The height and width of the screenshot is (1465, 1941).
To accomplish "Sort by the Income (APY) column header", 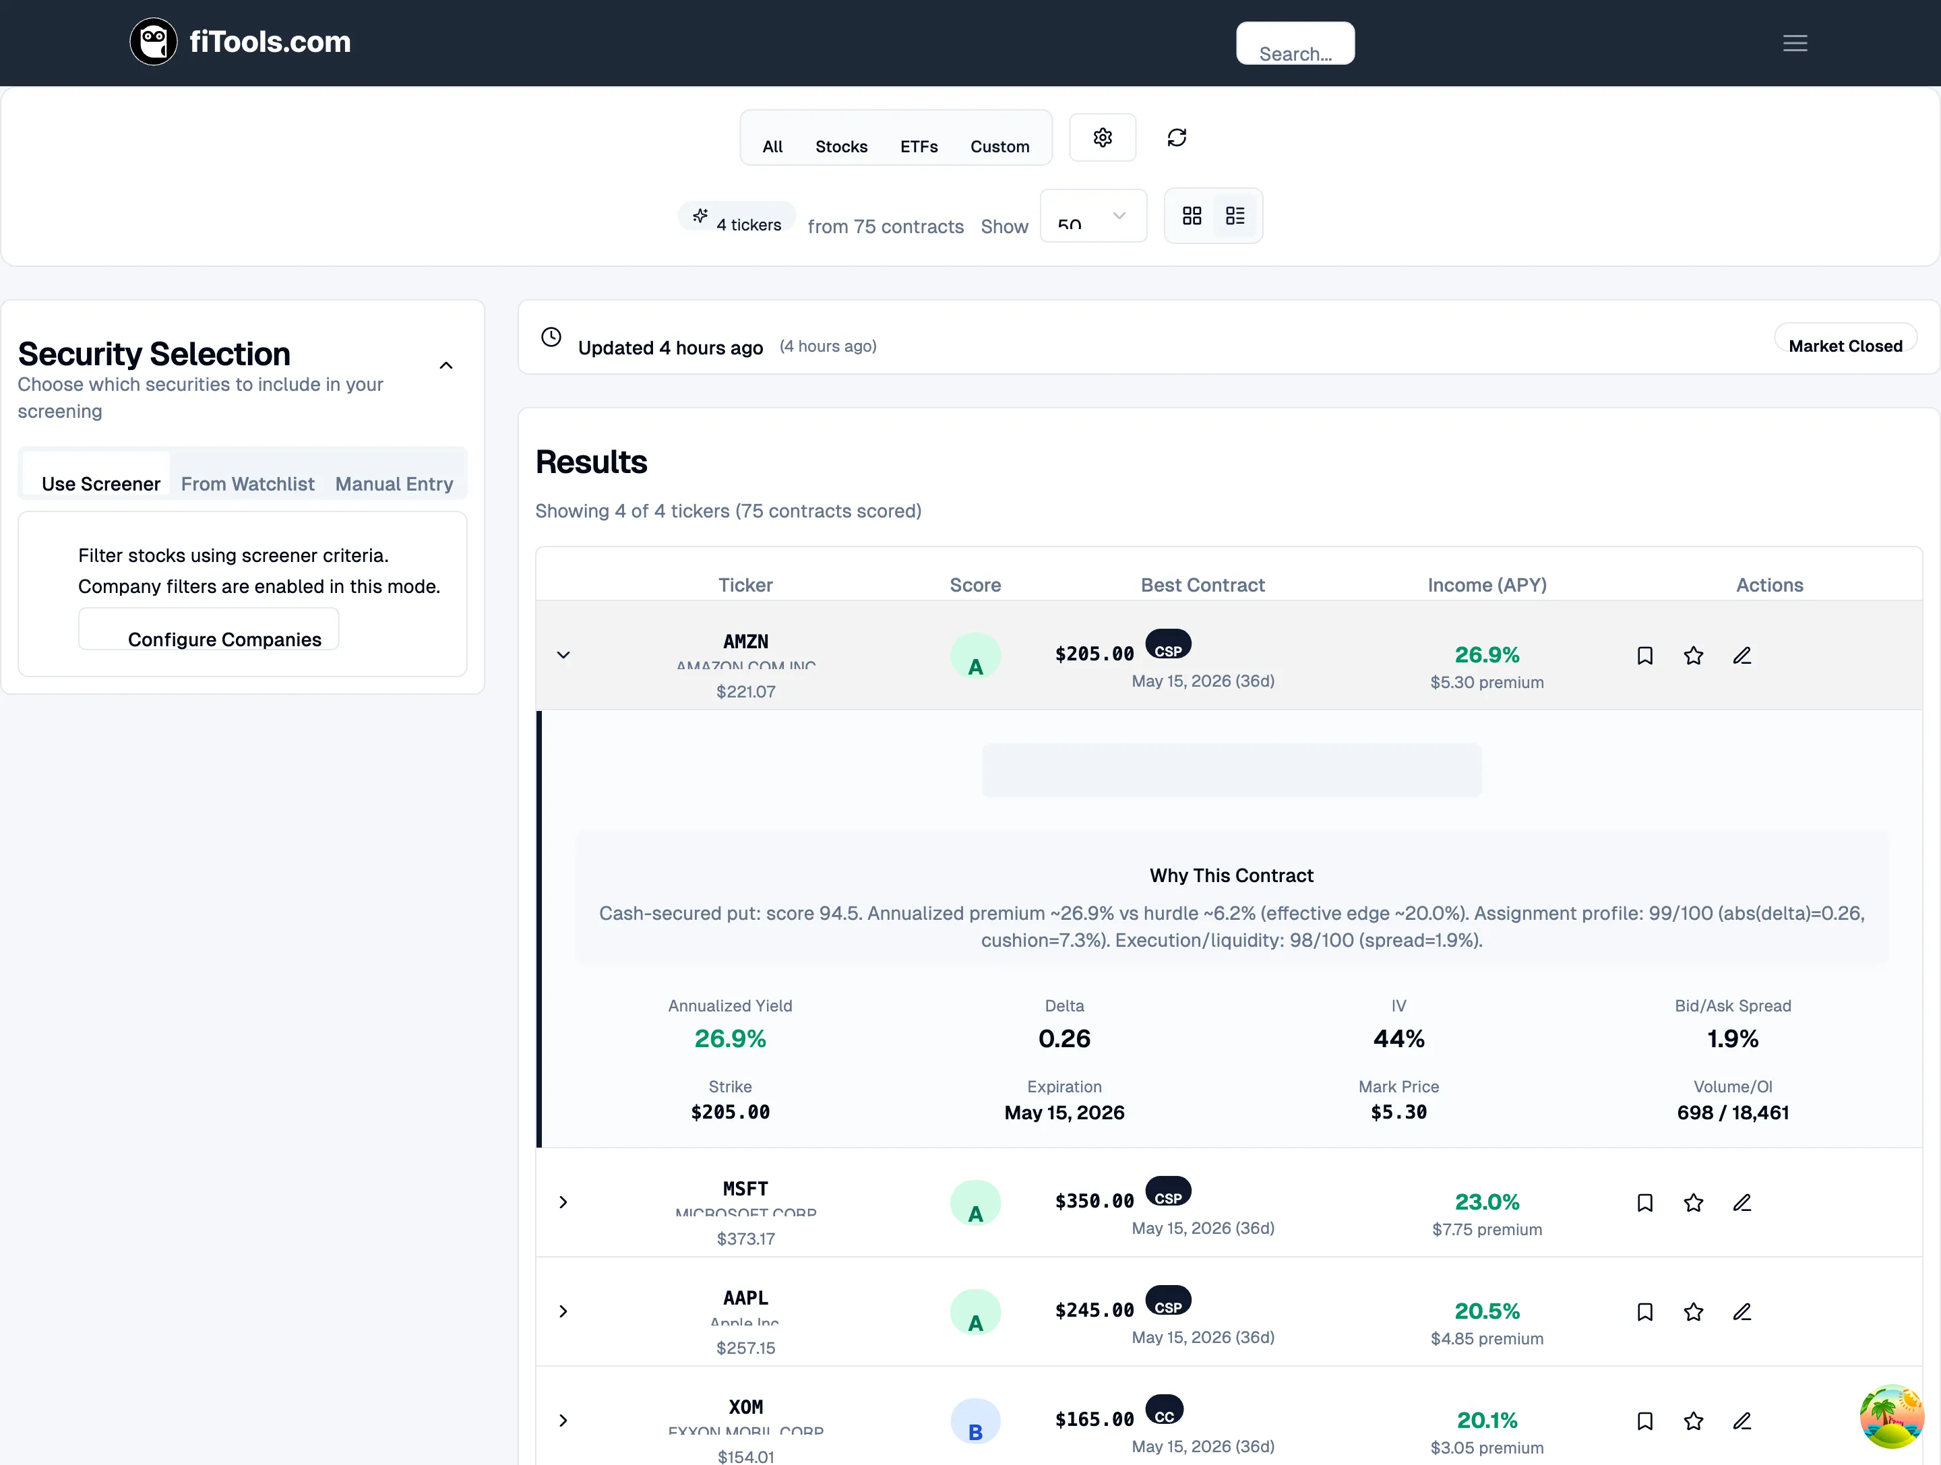I will (1487, 585).
